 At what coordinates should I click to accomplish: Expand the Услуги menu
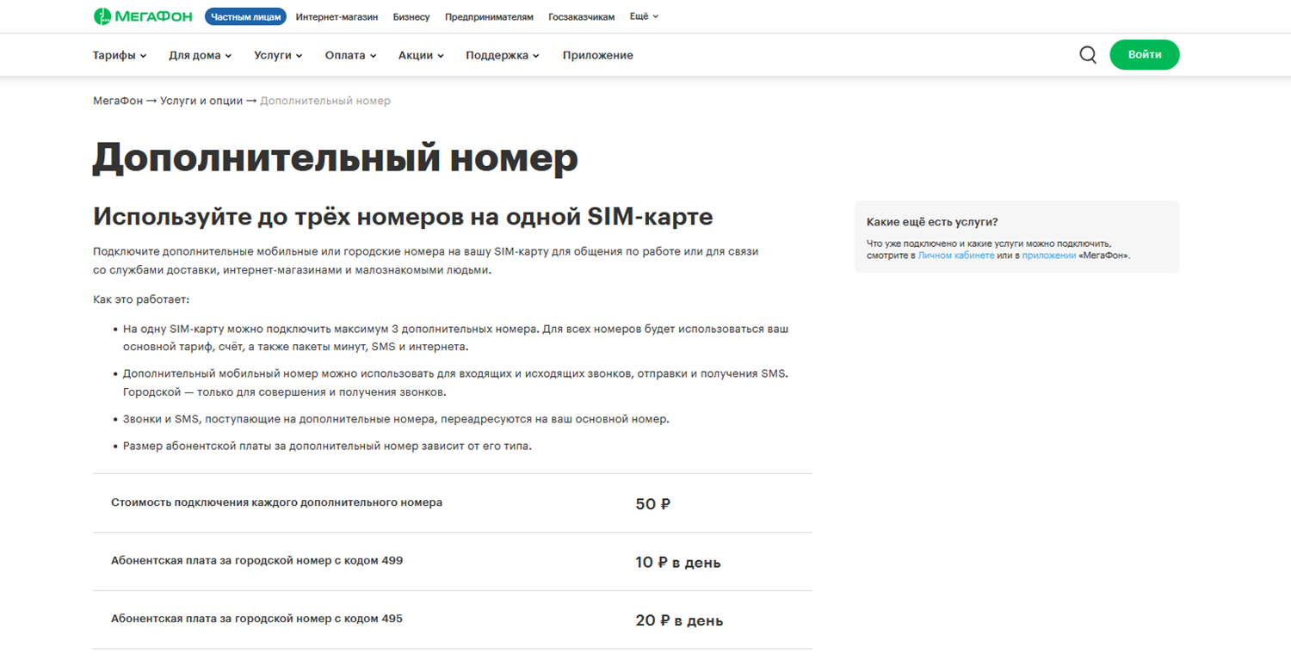[x=278, y=55]
